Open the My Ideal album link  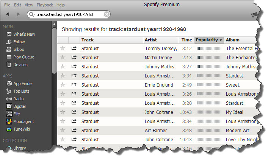(x=235, y=112)
